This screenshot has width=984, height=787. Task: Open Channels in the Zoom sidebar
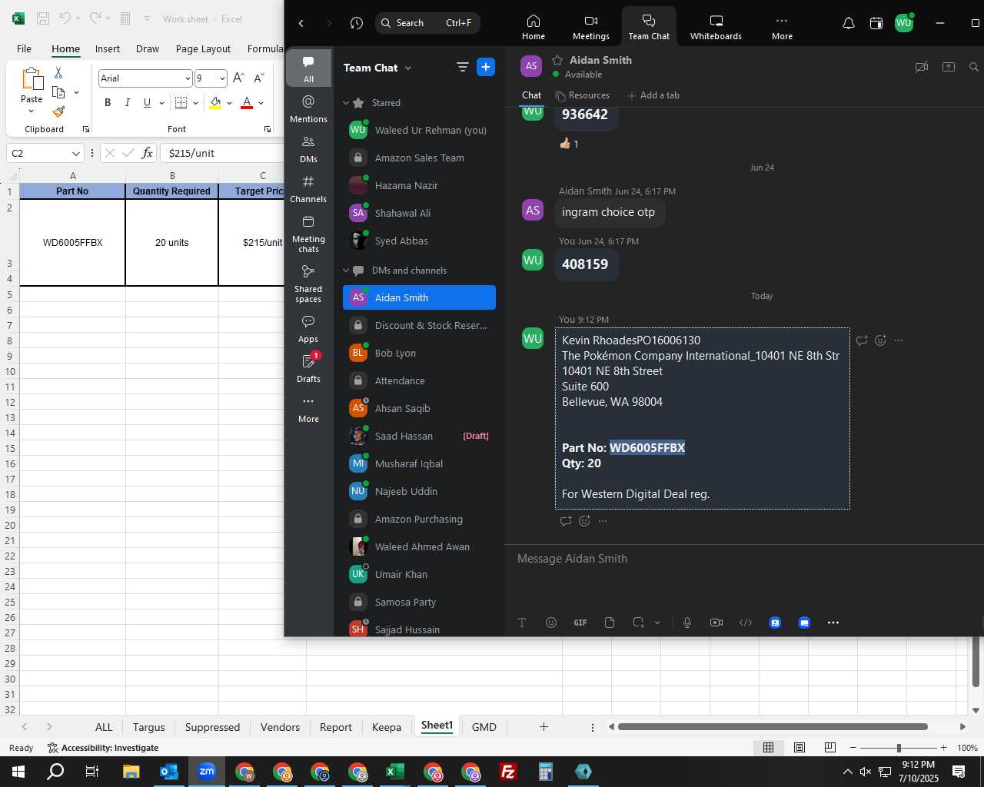[x=308, y=189]
